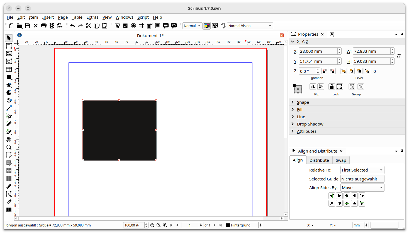This screenshot has height=234, width=409.
Task: Click flip horizontally button
Action: tap(313, 87)
